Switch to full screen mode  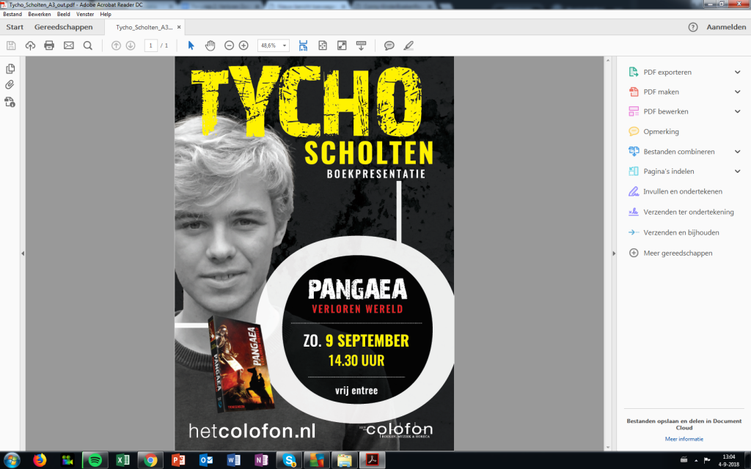342,45
